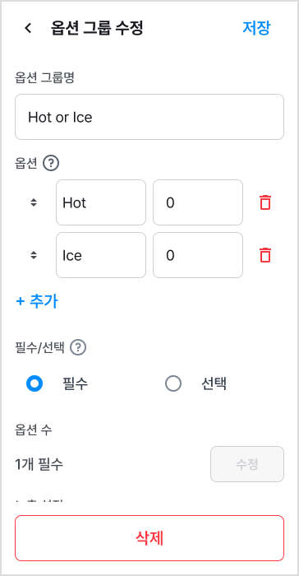Click the 옵션 그룹 수정 page title
Screen dimensions: 299x576
coord(97,28)
